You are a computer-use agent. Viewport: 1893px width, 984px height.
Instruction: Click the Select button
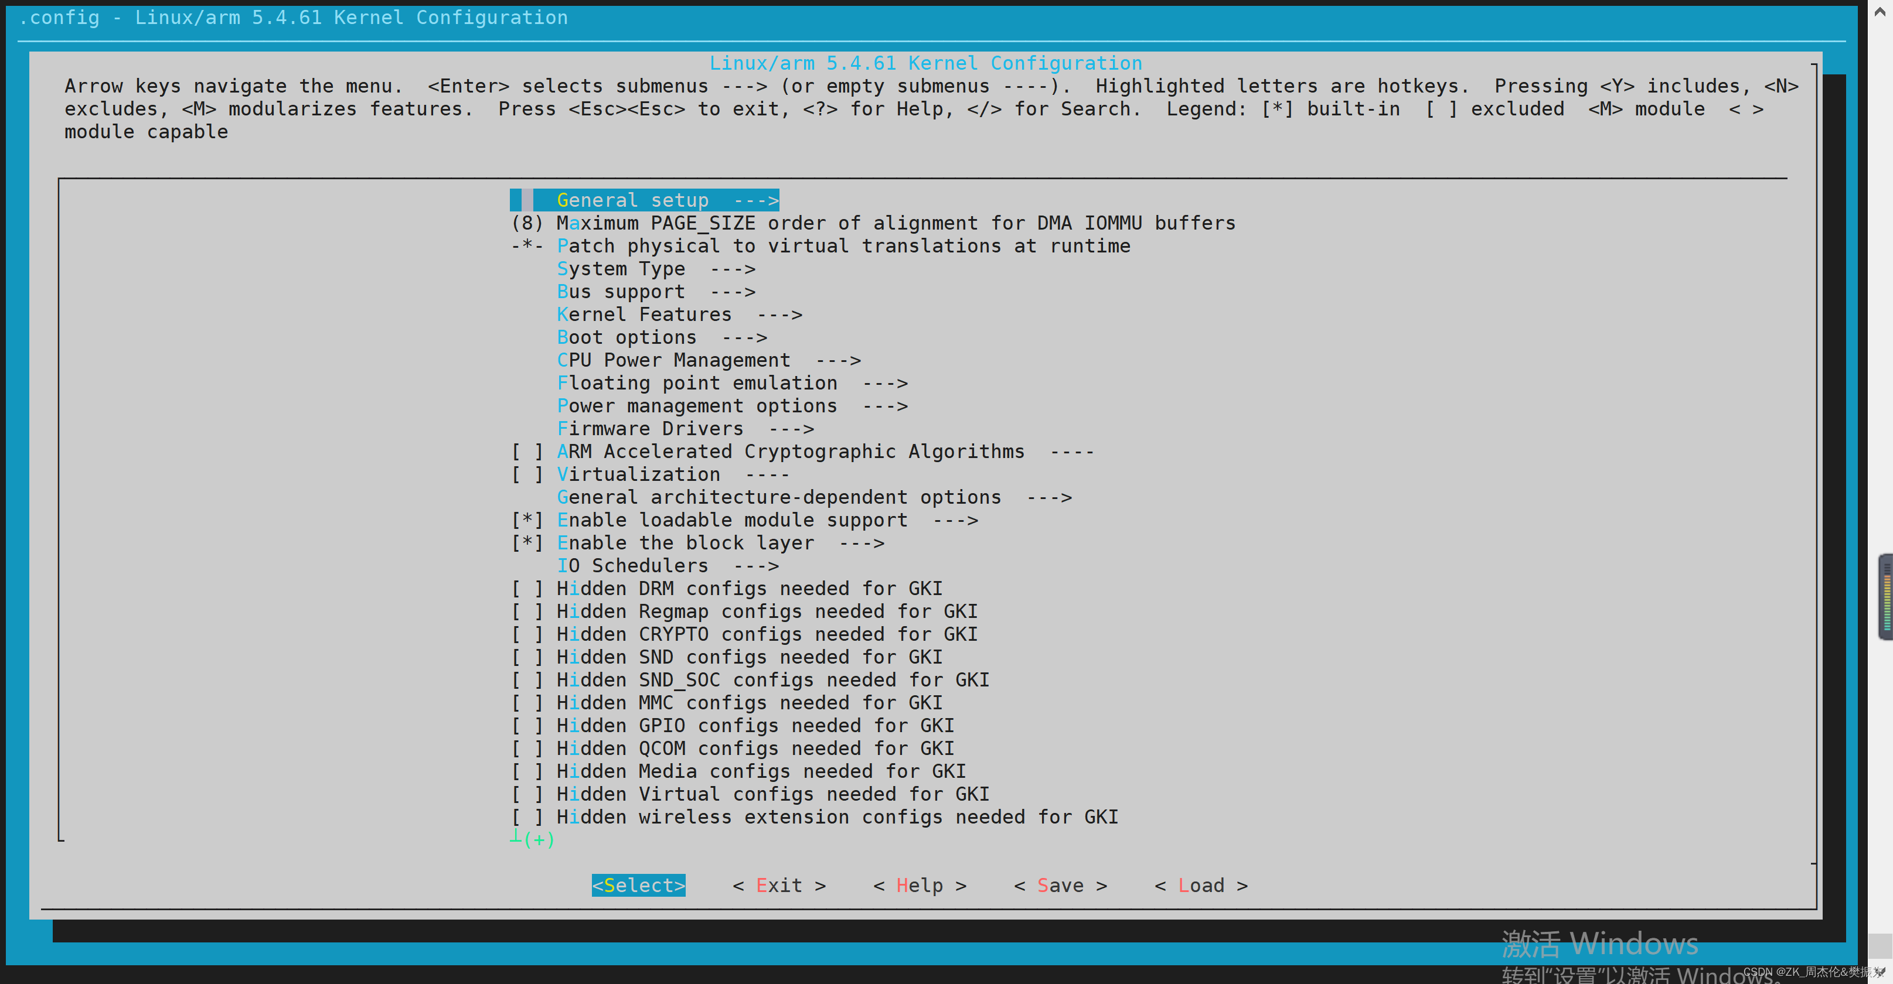(x=639, y=885)
